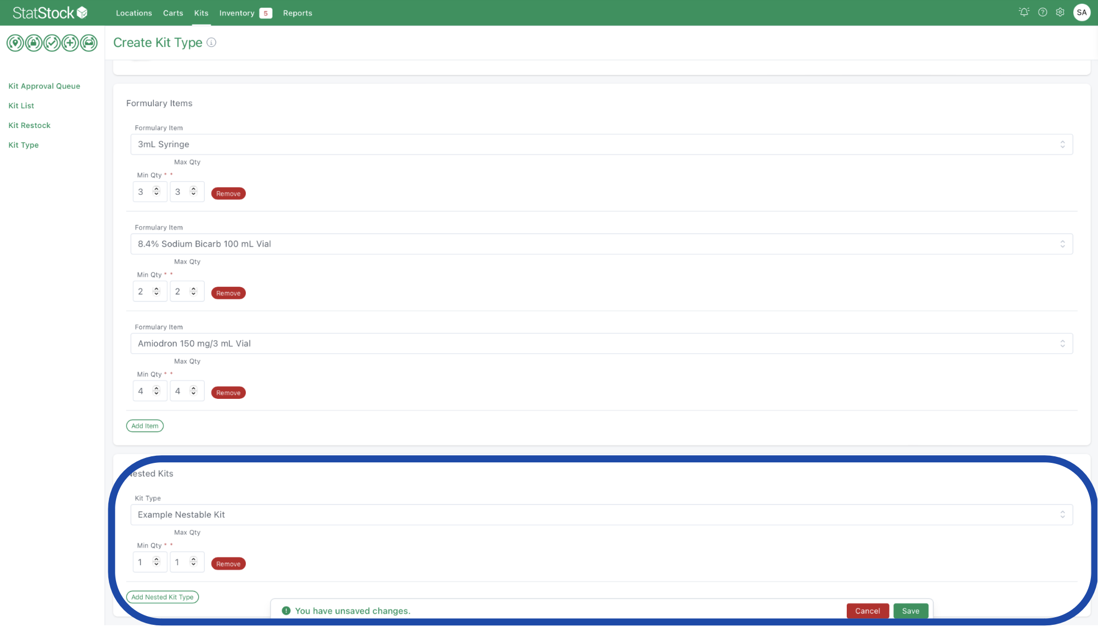Cancel the unsaved changes
Viewport: 1098px width, 627px height.
coord(868,611)
